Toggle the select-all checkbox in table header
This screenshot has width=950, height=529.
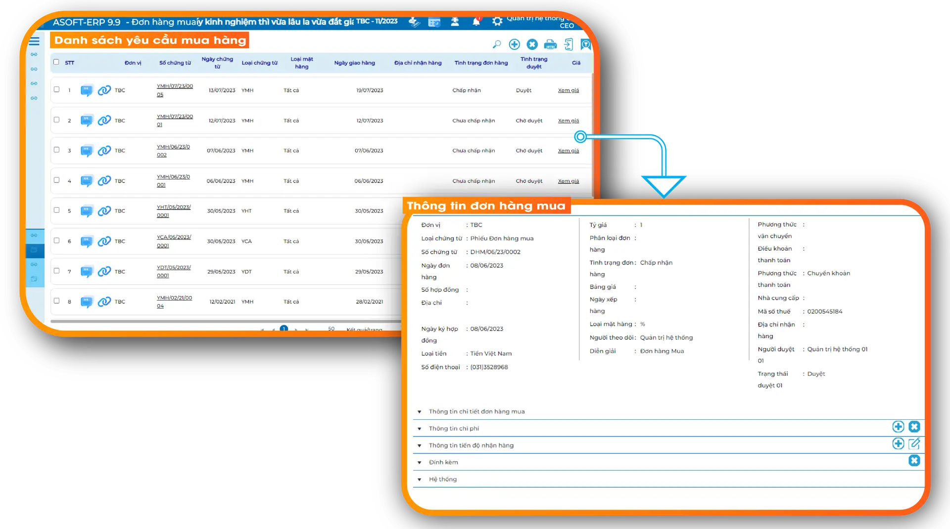point(56,62)
